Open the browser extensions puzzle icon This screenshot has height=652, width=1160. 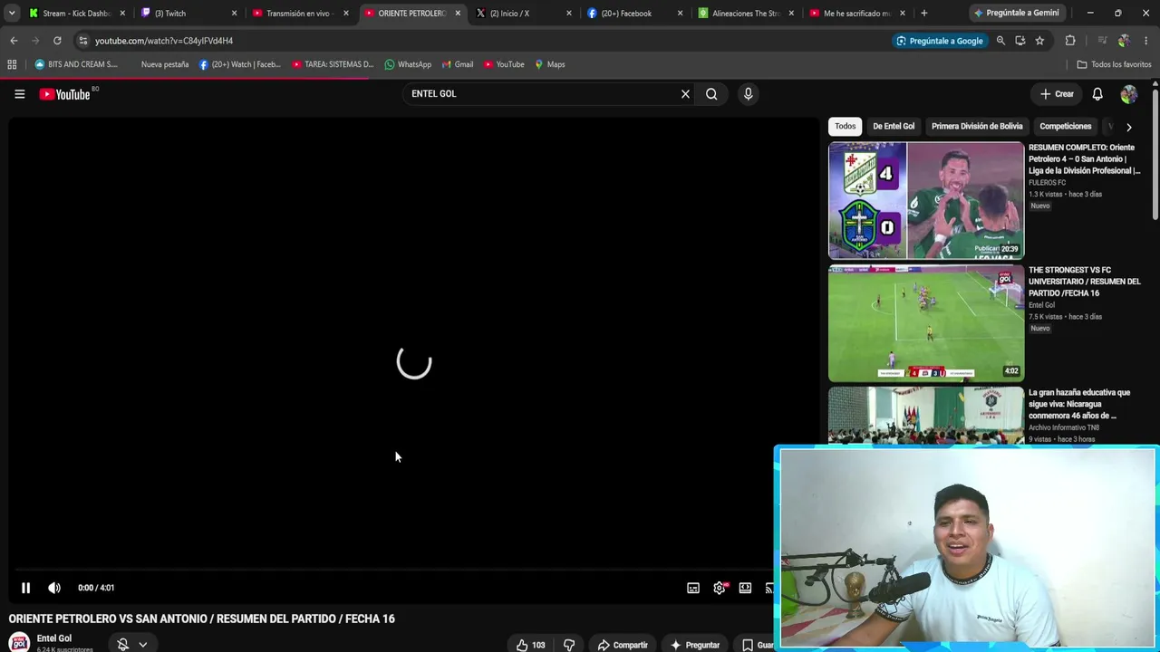tap(1070, 41)
